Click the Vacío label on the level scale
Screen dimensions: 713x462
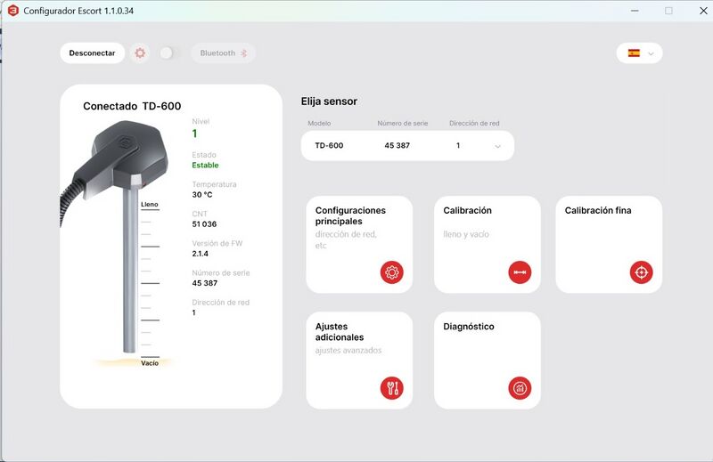150,363
